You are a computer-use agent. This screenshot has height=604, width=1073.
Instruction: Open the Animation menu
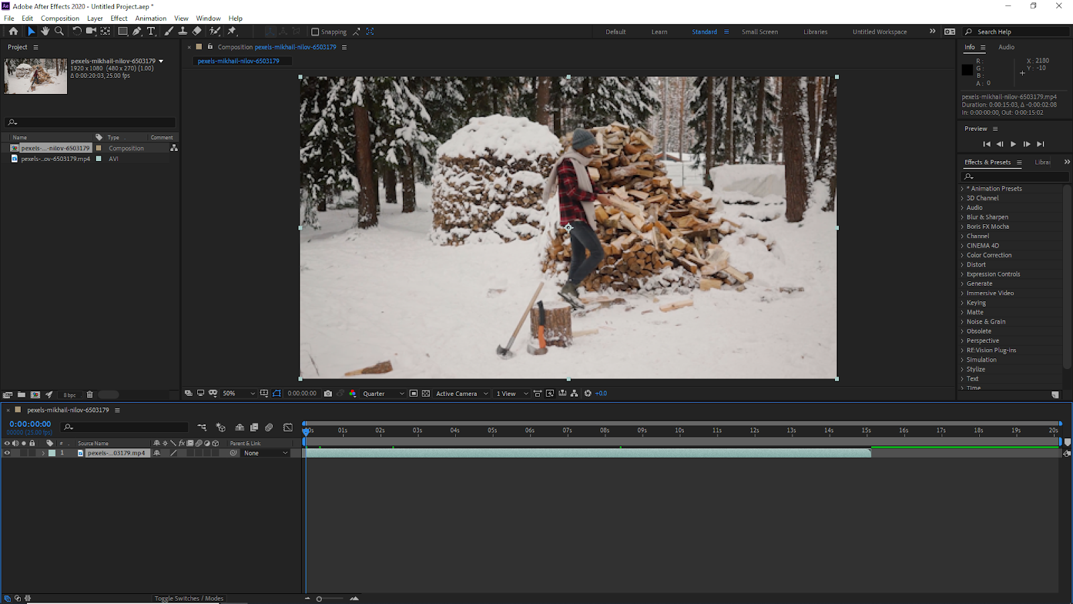click(x=150, y=18)
